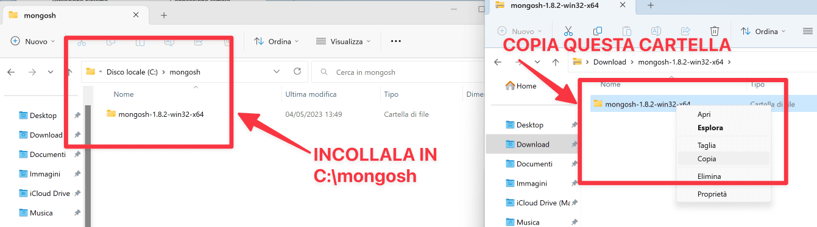Choose Copia in the context menu
817x227 pixels.
point(707,159)
